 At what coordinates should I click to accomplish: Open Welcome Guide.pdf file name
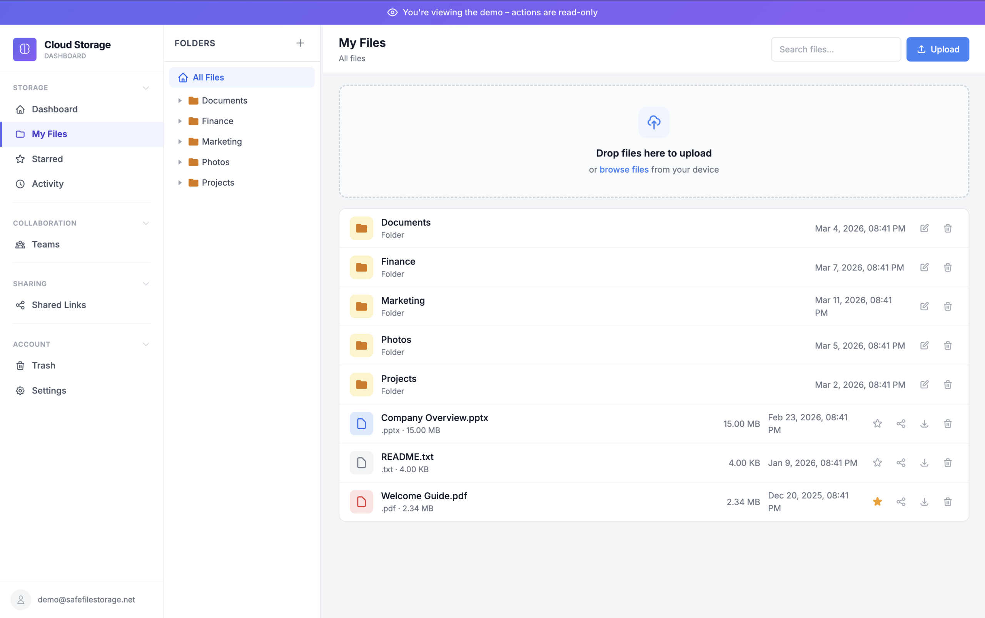coord(424,496)
